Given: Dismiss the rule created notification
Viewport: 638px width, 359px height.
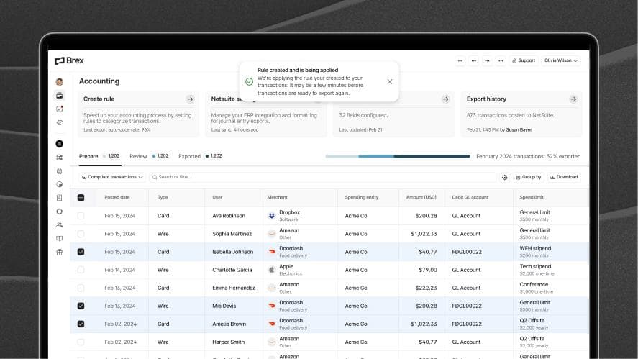Looking at the screenshot, I should pyautogui.click(x=390, y=81).
